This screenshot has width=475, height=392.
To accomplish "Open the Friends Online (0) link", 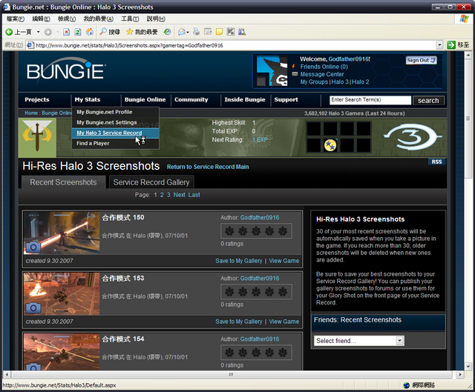I will coord(324,67).
